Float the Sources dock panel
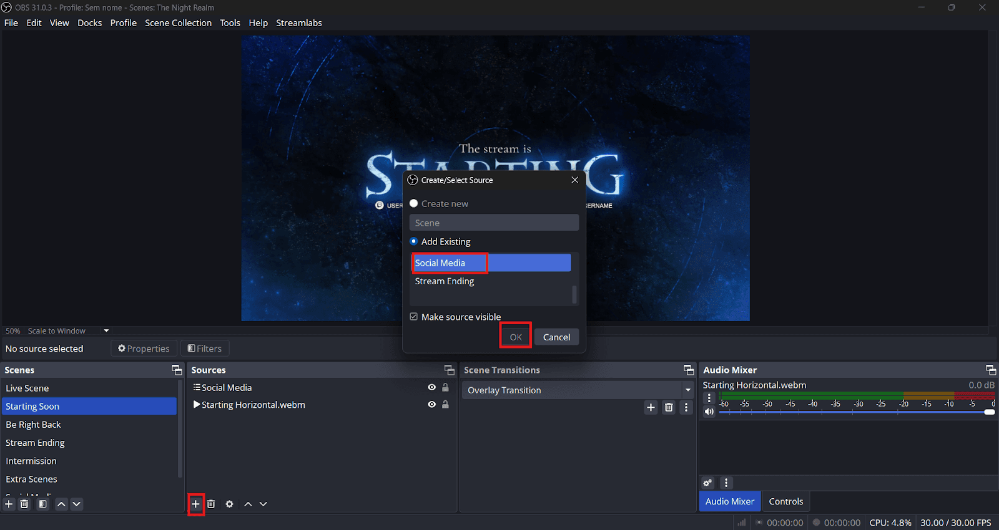 (x=449, y=370)
